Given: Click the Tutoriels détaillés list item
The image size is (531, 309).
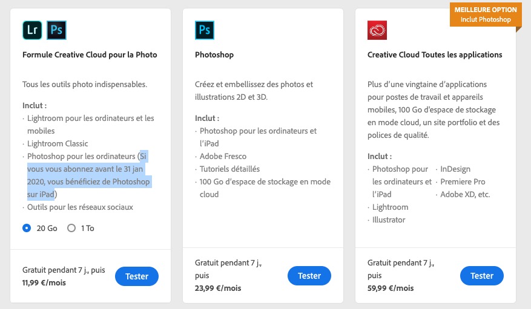Looking at the screenshot, I should [230, 169].
